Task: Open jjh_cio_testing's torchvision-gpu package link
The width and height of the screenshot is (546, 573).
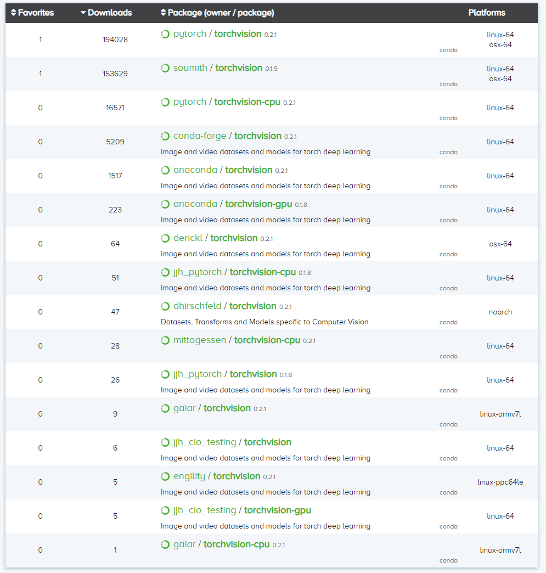Action: tap(277, 510)
